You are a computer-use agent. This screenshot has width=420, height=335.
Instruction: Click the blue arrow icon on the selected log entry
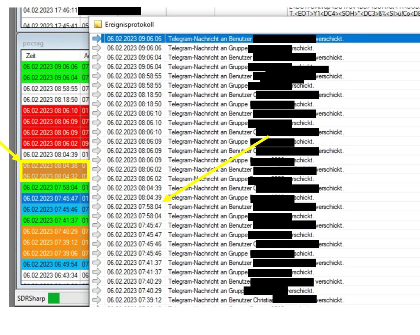pos(97,39)
